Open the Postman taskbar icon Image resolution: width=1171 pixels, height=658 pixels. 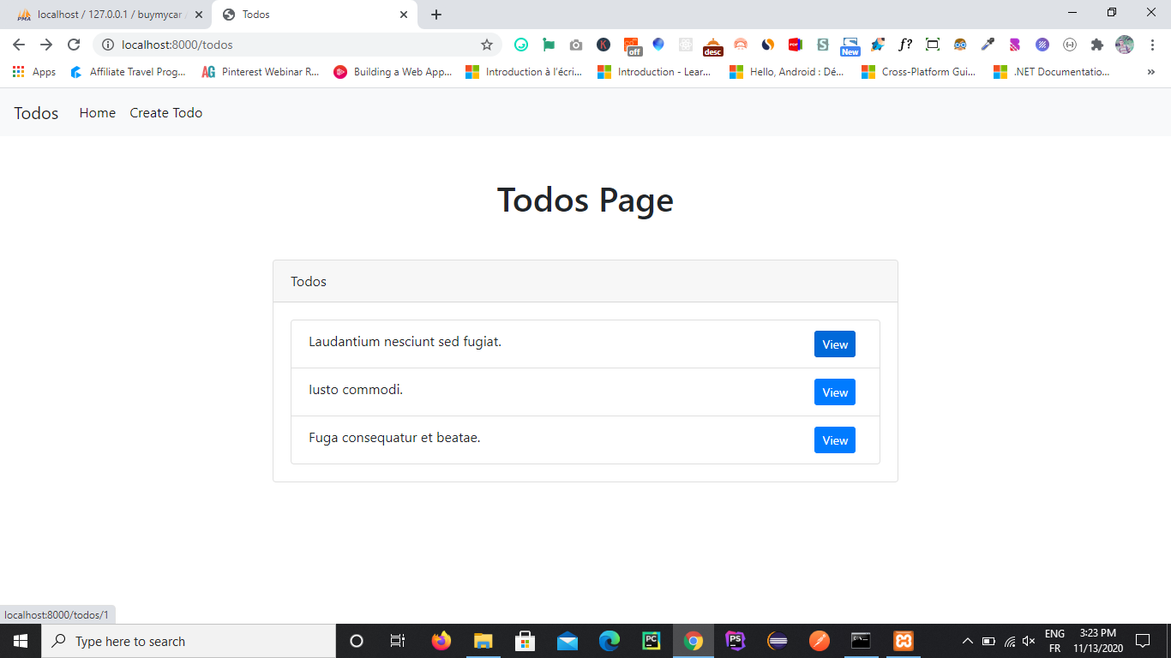pyautogui.click(x=820, y=641)
